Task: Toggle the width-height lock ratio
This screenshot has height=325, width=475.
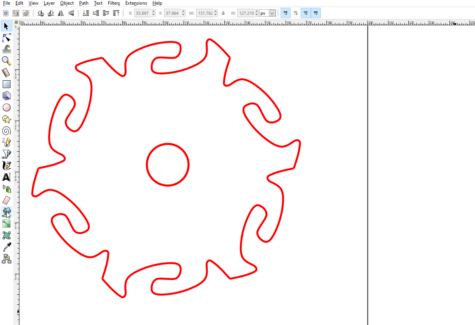Action: click(x=223, y=13)
